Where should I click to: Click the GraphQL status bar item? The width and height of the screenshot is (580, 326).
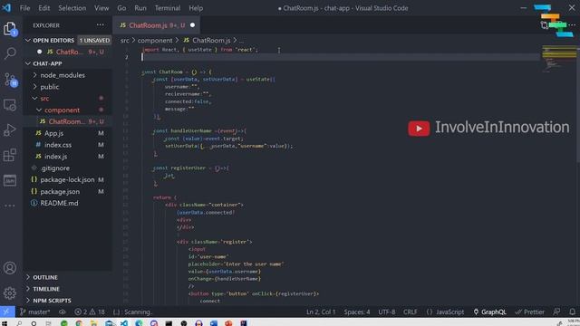click(489, 312)
